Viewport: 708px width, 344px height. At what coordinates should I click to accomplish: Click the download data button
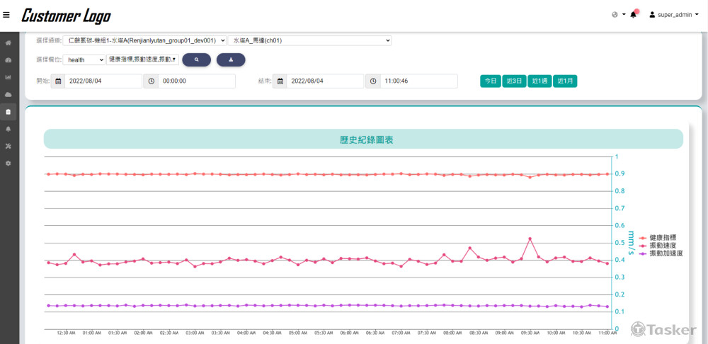click(231, 59)
